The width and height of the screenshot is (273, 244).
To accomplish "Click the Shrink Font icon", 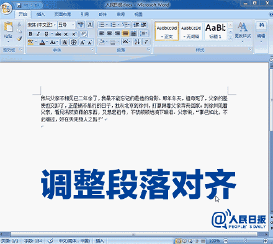I will click(89, 42).
